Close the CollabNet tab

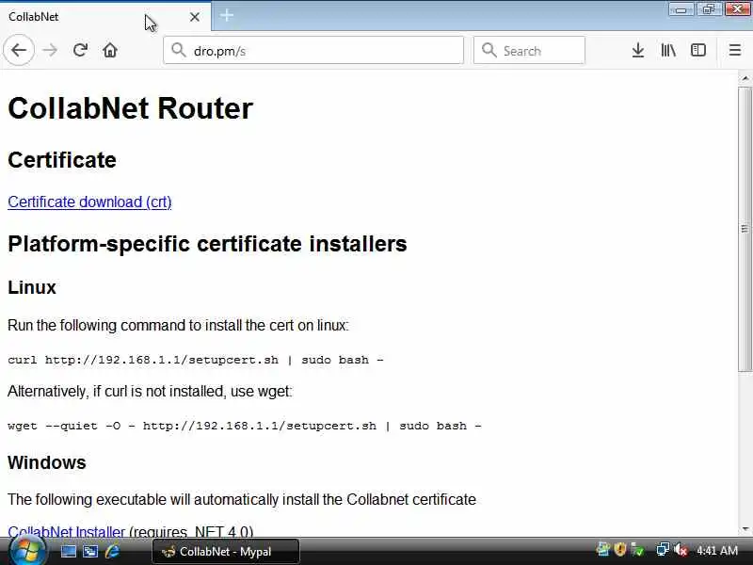[x=195, y=17]
